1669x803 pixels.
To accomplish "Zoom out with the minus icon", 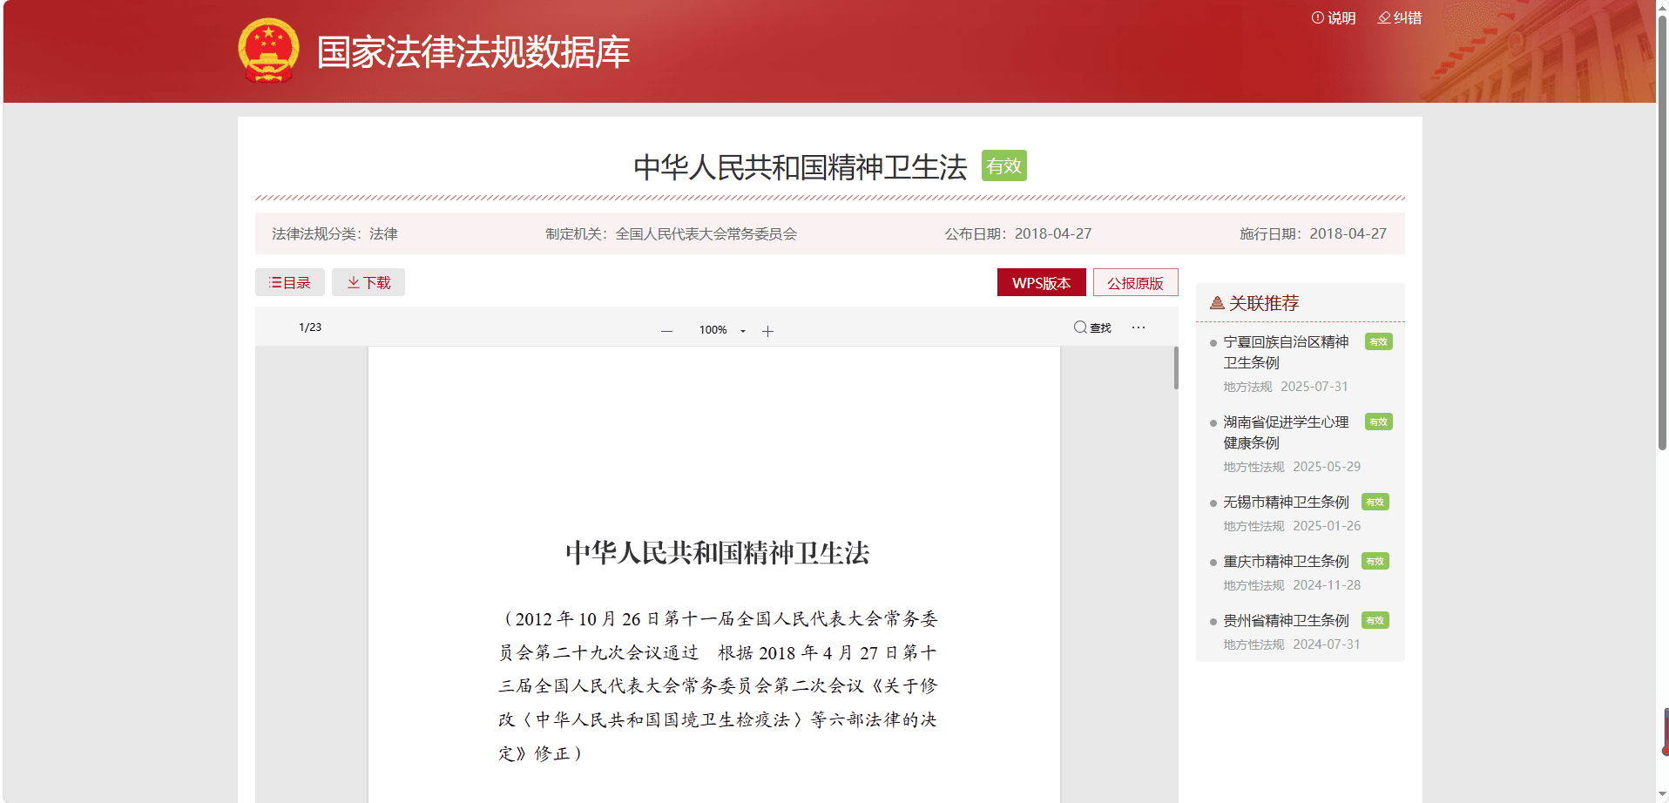I will [666, 331].
